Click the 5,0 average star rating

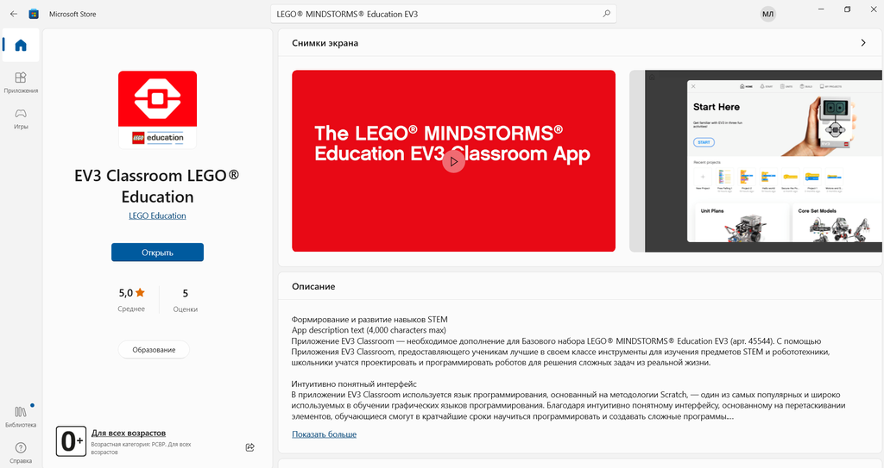131,293
